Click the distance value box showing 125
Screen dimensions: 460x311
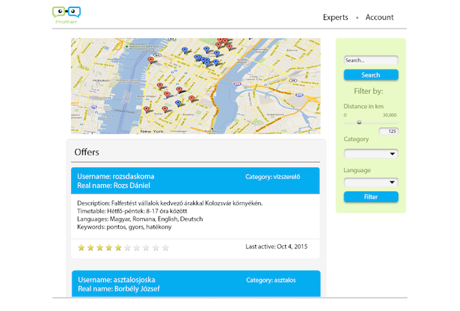[388, 132]
